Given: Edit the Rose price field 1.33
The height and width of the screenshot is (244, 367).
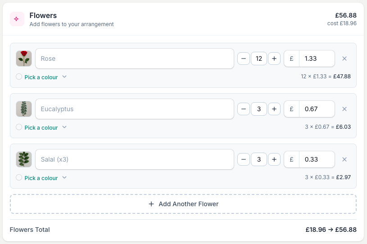Looking at the screenshot, I should tap(317, 59).
